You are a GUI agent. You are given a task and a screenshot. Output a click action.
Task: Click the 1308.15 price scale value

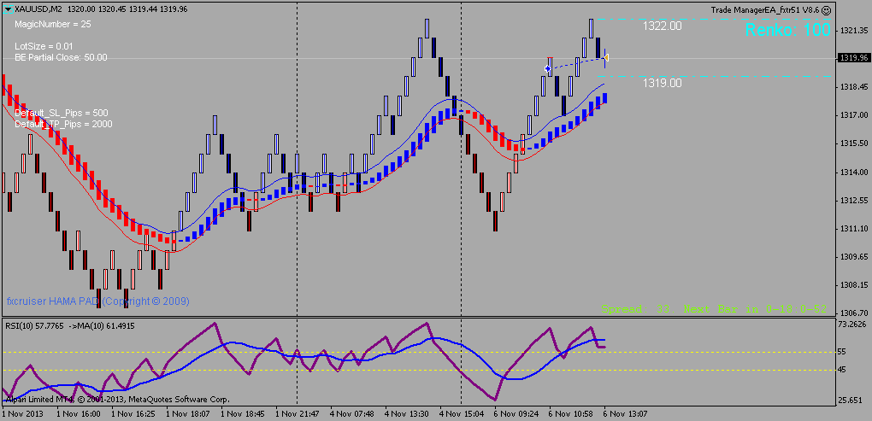click(854, 285)
